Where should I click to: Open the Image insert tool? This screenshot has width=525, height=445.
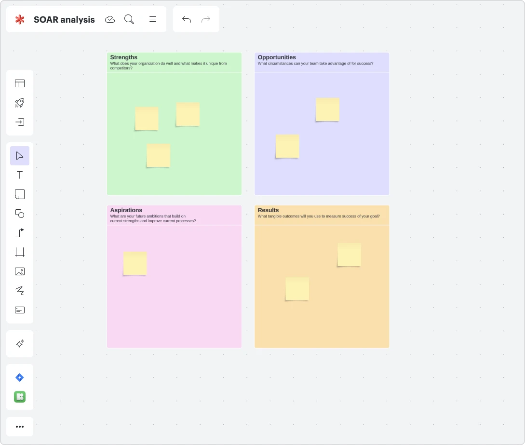coord(20,271)
